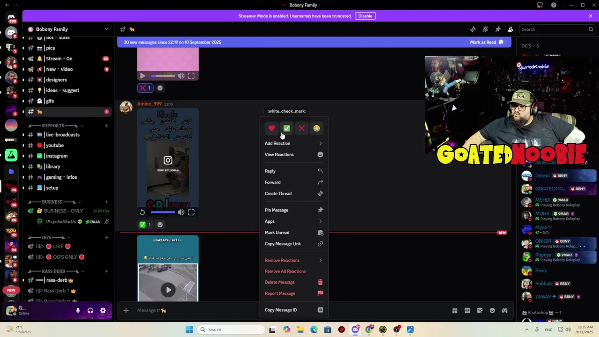Screen dimensions: 599x337
Task: Select Report Message in context menu
Action: point(294,293)
